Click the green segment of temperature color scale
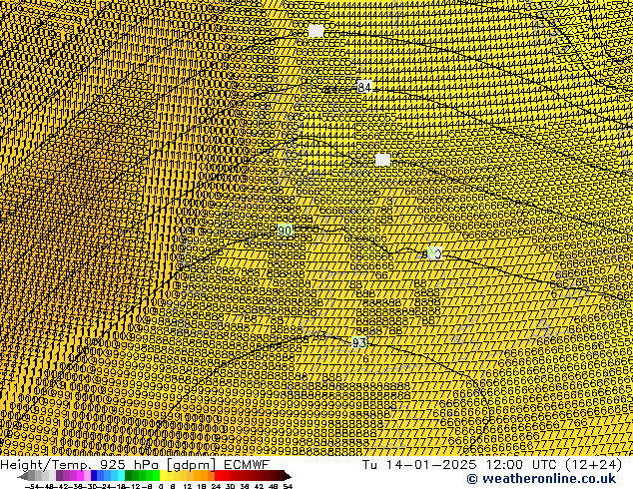This screenshot has height=489, width=633. click(x=142, y=476)
